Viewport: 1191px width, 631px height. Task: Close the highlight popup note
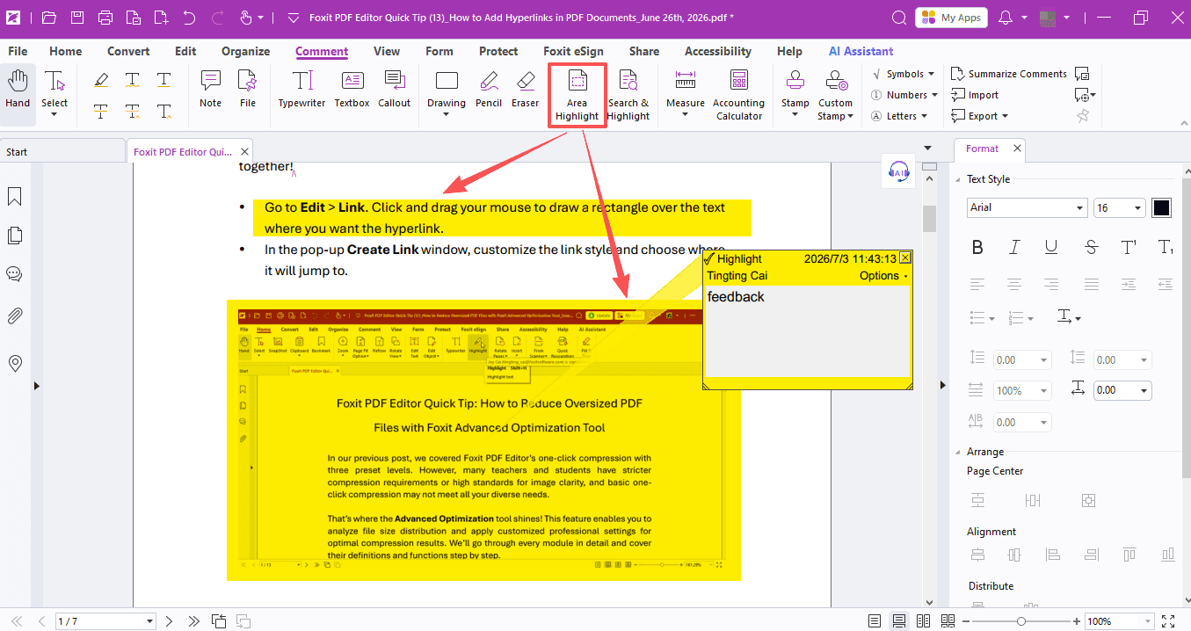pyautogui.click(x=905, y=258)
